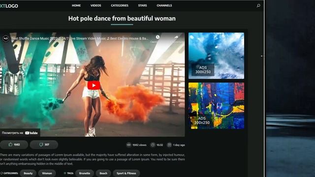Screen dimensions: 315x177
Task: Click the 1 day ago text
Action: coord(179,145)
